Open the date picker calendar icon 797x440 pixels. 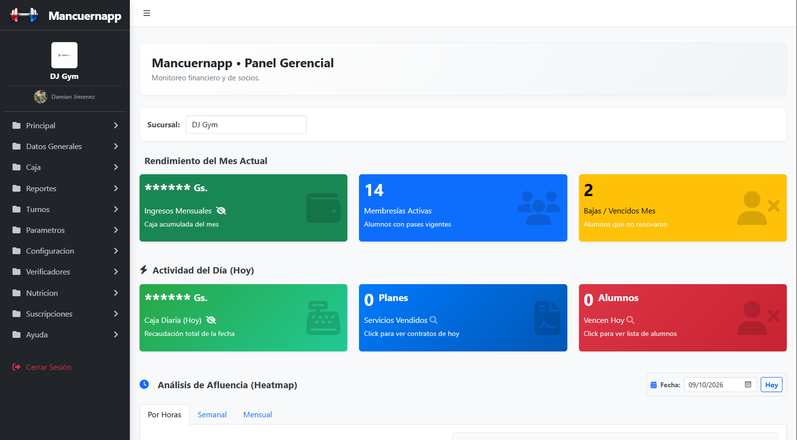(x=748, y=385)
